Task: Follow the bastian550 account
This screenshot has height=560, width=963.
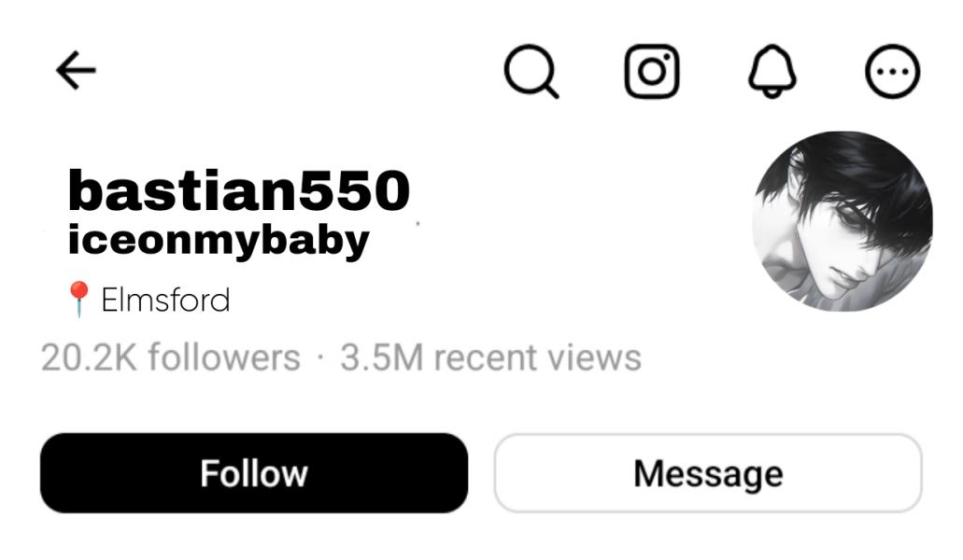Action: click(x=254, y=473)
